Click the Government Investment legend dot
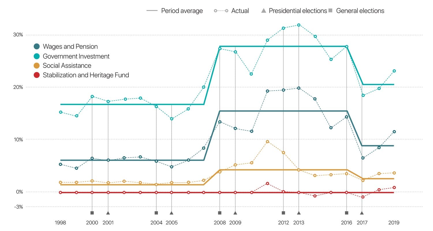The width and height of the screenshot is (433, 231). pos(37,56)
